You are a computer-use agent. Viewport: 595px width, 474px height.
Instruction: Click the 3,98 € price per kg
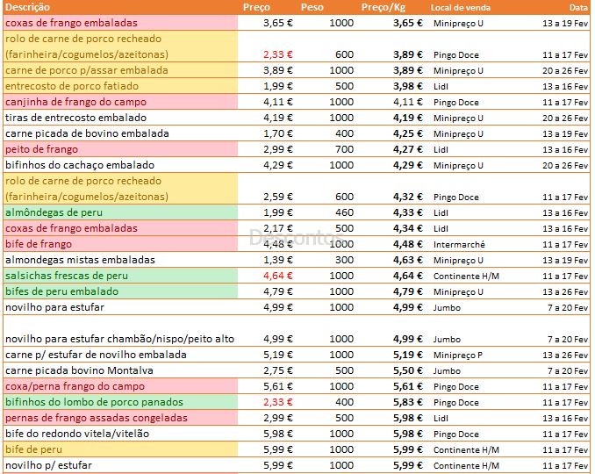point(408,86)
